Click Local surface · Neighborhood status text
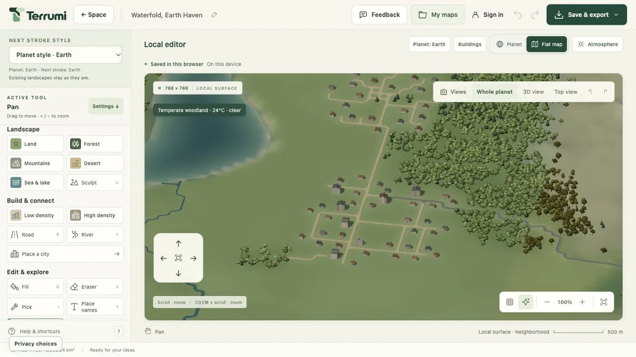 [514, 332]
